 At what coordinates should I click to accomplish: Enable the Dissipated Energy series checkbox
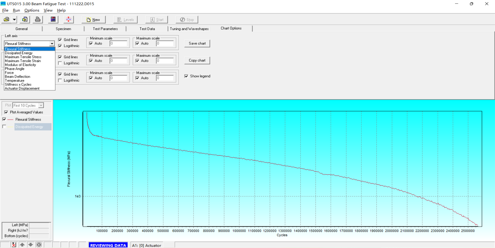point(4,127)
